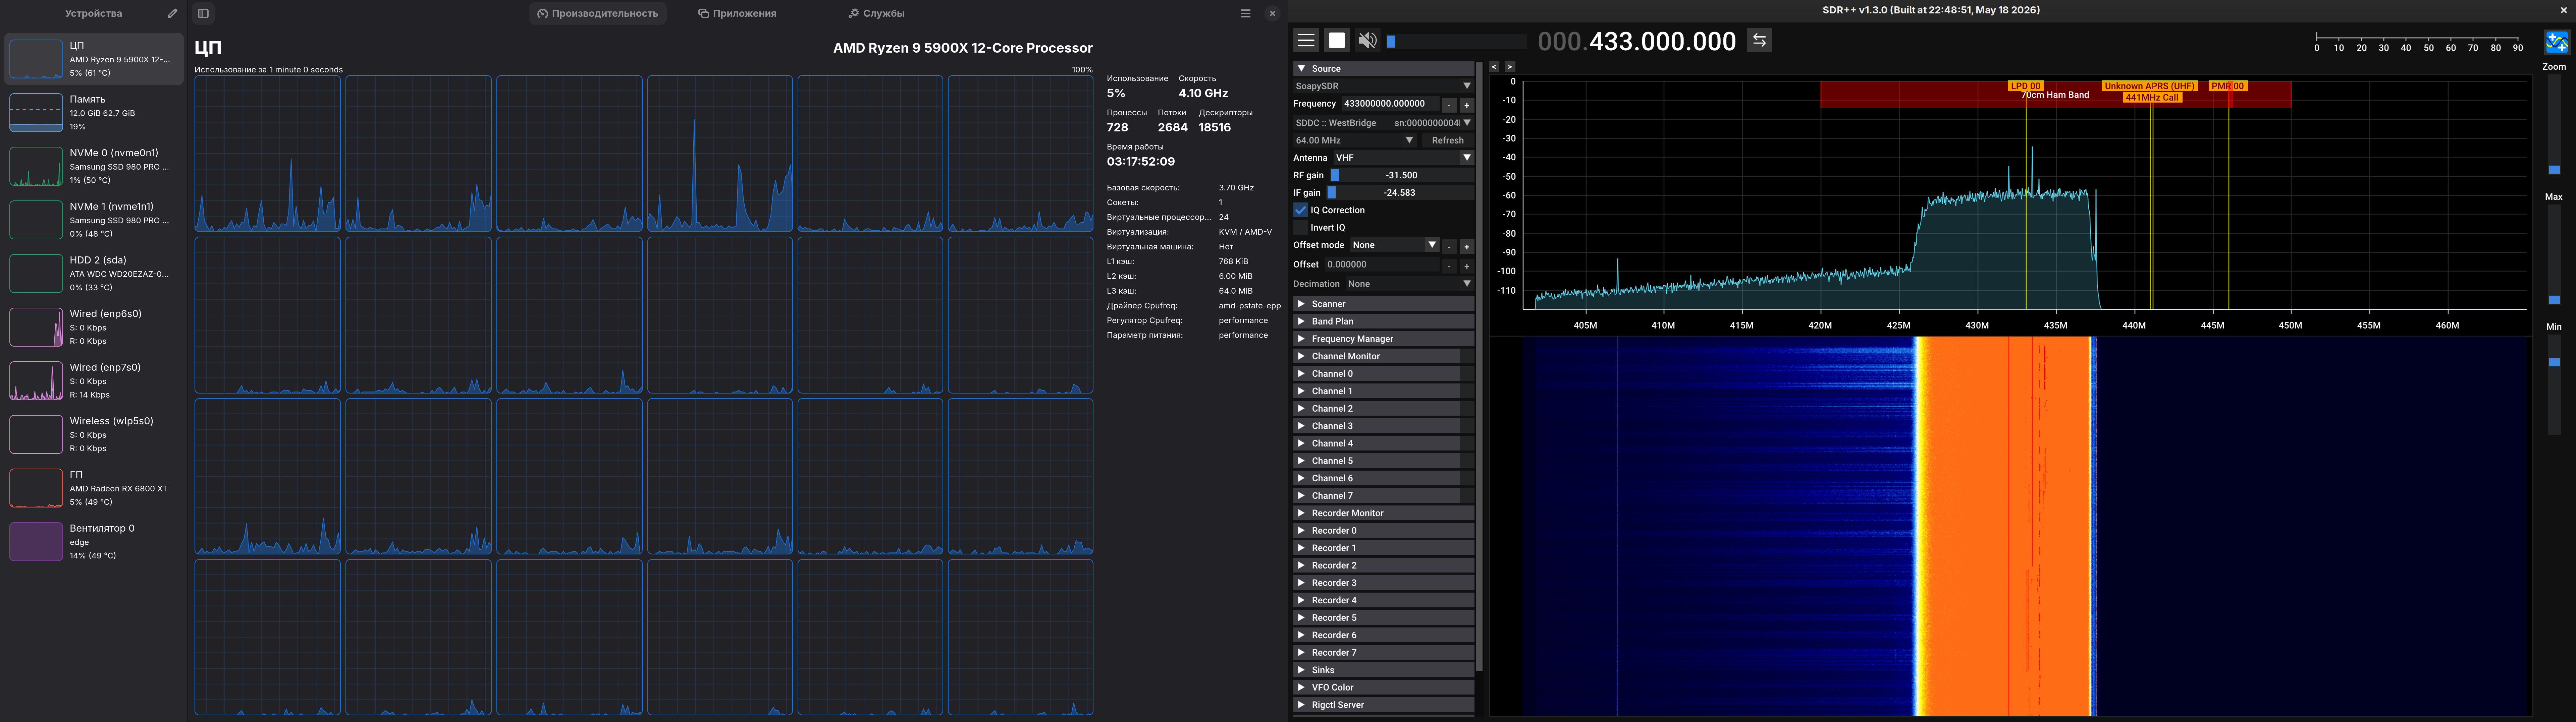Click the edit devices pencil icon
This screenshot has height=722, width=2576.
(x=172, y=13)
